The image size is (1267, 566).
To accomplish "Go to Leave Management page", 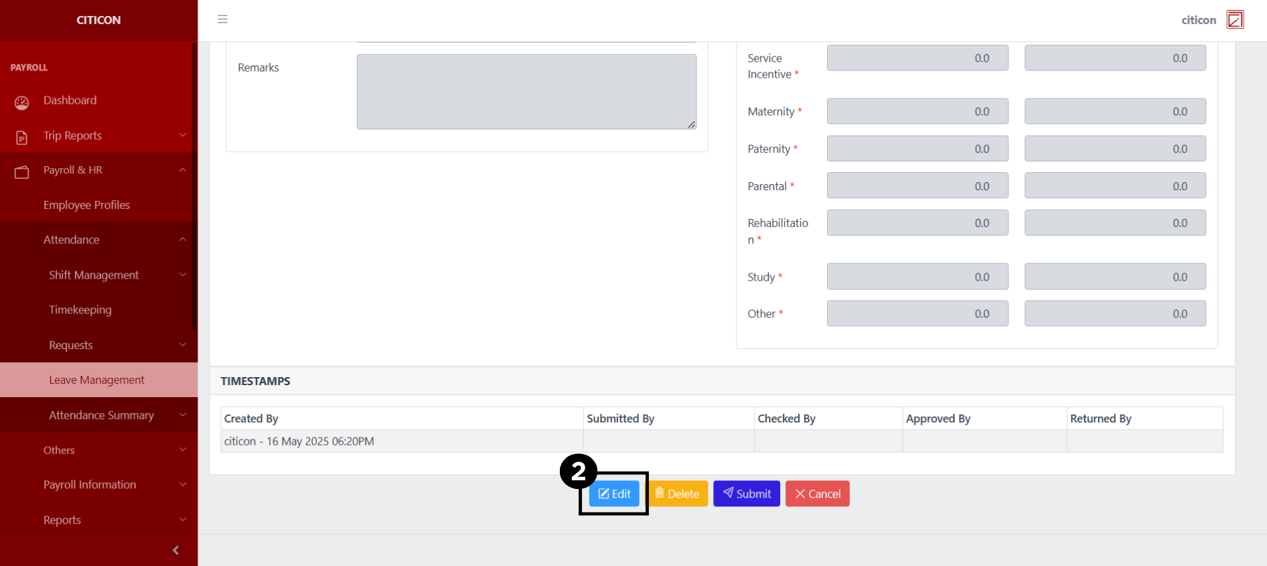I will pyautogui.click(x=96, y=380).
